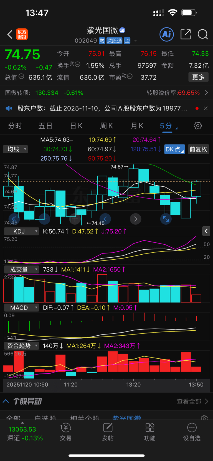Open 发帖 post icon in bottom bar
Viewport: 213px width, 461px height.
[x=108, y=432]
